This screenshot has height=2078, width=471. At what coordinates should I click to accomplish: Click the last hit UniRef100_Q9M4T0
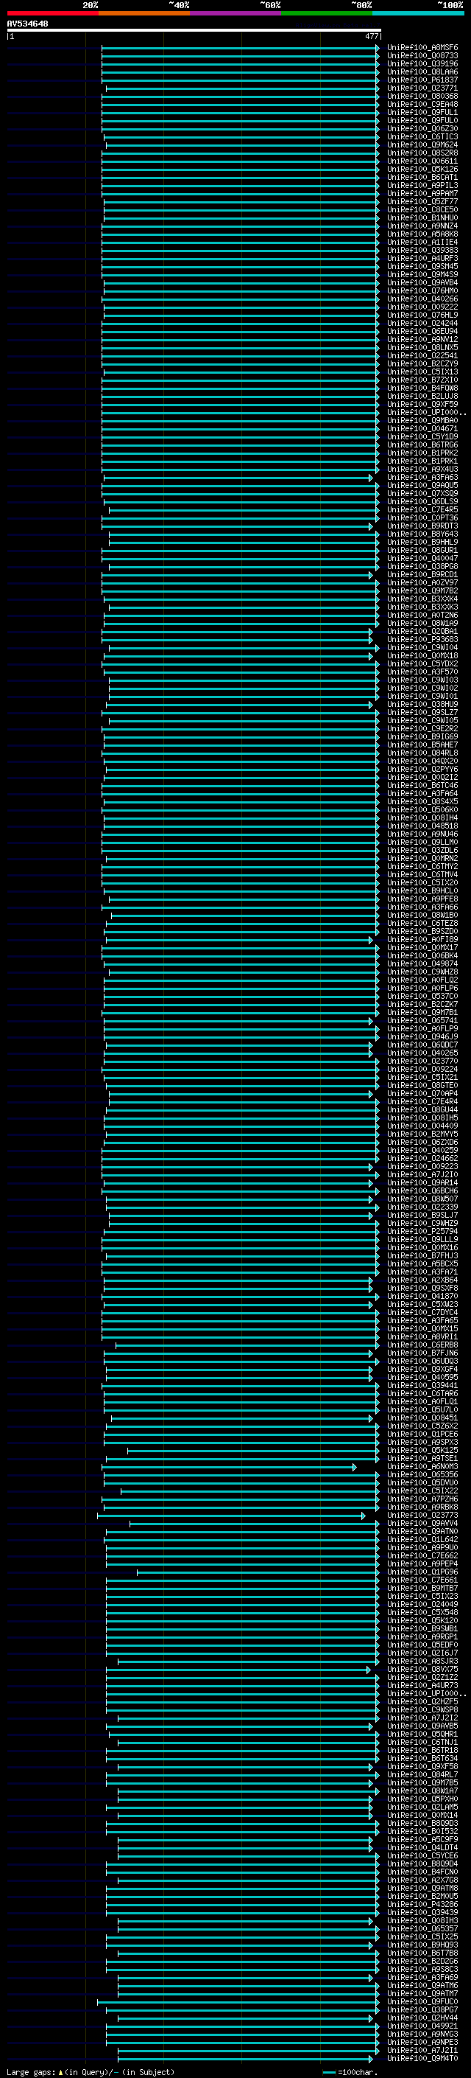click(422, 2058)
